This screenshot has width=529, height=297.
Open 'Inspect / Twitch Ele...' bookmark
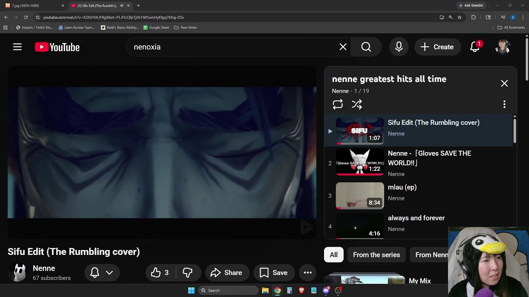tap(34, 28)
